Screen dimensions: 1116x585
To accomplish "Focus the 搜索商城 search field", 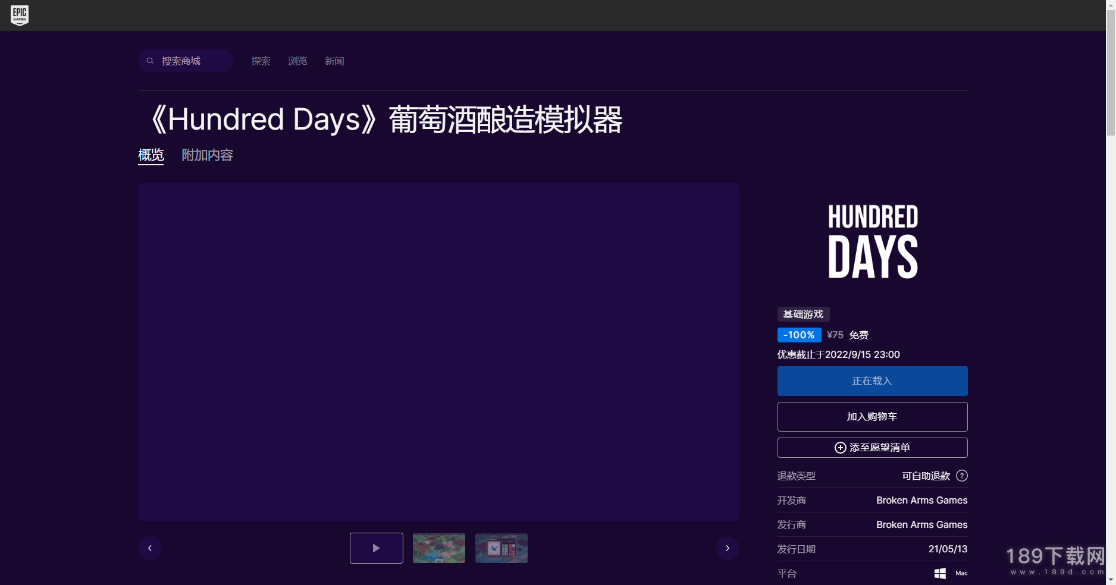I will (186, 61).
